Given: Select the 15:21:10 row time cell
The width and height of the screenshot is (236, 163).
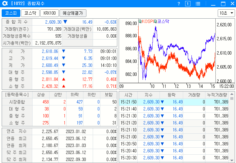Looking at the screenshot, I should tap(128, 130).
